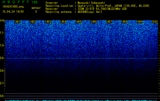The image size is (160, 101).
Task: Click the cyan amplitude strip along the bottom edge
Action: [x=81, y=100]
